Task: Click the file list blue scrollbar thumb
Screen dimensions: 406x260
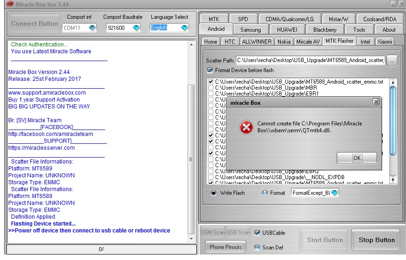Action: coord(393,121)
